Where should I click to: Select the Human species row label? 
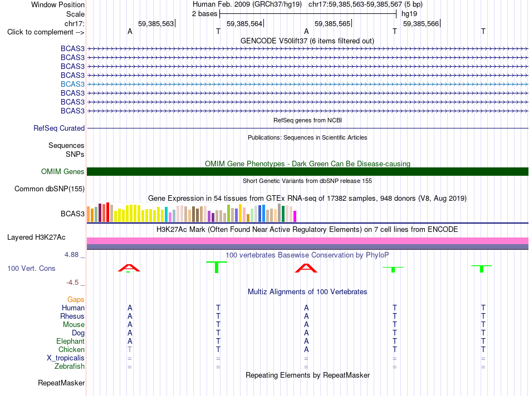click(x=73, y=308)
